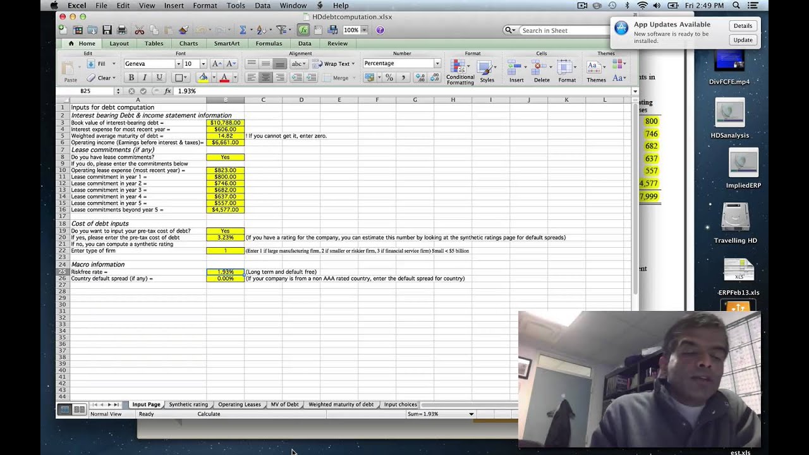Open the zoom 100% dropdown

tap(364, 30)
